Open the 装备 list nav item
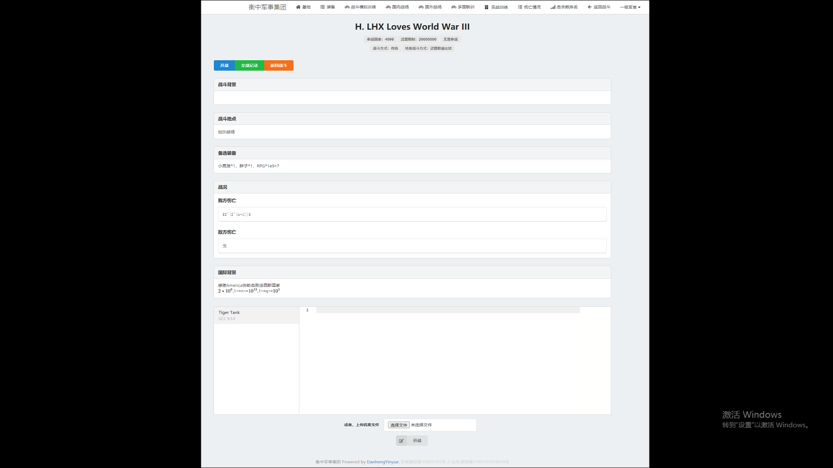The image size is (833, 468). [x=328, y=7]
